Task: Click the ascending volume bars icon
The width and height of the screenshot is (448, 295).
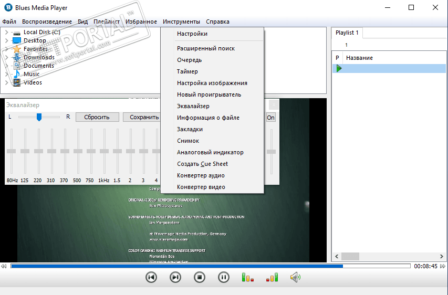Action: 272,277
